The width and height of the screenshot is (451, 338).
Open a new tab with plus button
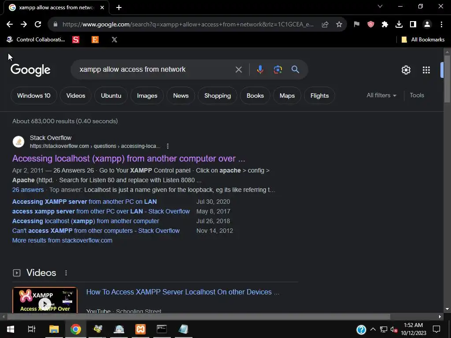119,7
